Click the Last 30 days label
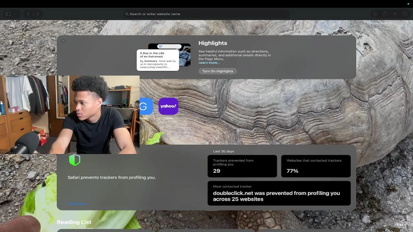 224,151
